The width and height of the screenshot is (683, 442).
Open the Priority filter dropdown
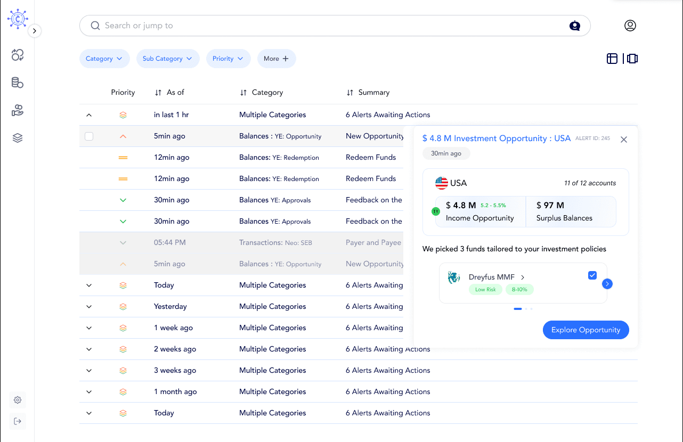point(228,59)
